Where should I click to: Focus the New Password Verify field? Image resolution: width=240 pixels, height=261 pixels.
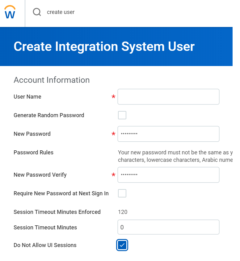(x=168, y=175)
